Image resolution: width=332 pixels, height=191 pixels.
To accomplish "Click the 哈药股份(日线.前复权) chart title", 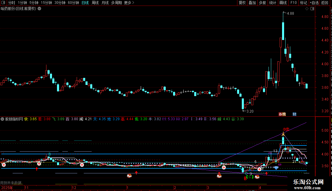I will 19,9.
